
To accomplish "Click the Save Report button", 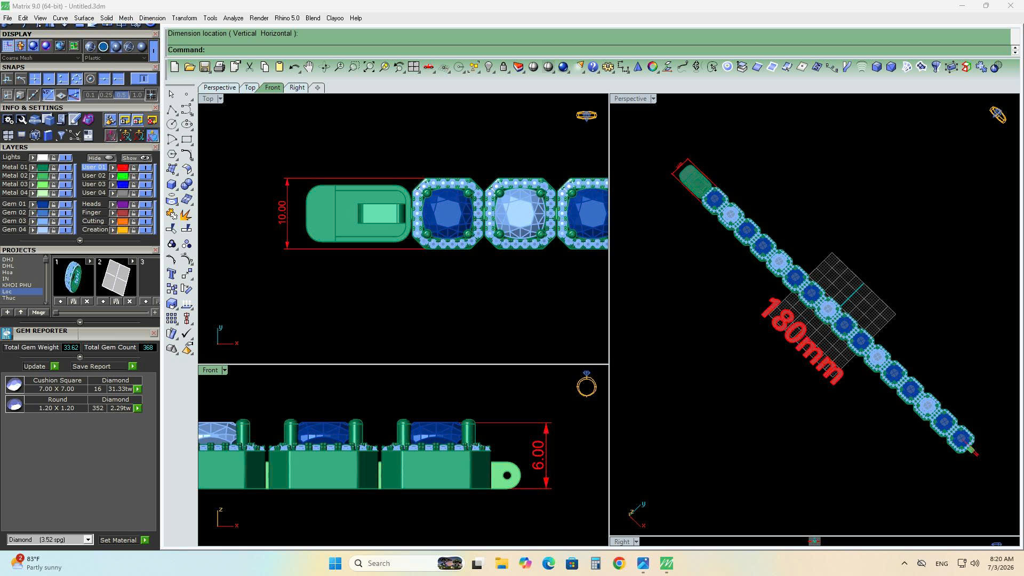I will click(x=104, y=366).
